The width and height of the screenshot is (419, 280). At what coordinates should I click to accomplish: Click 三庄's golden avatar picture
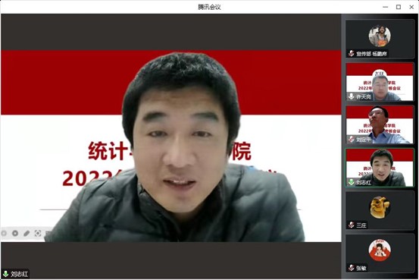380,207
